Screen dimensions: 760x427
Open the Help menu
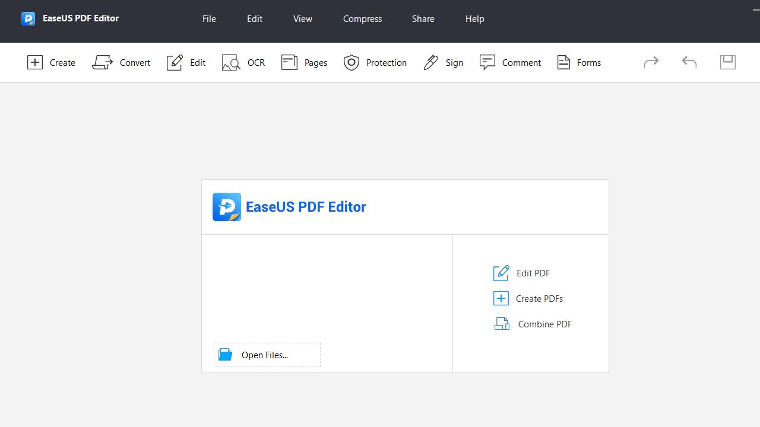tap(475, 19)
